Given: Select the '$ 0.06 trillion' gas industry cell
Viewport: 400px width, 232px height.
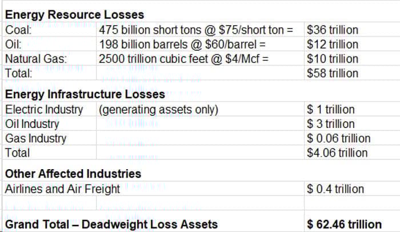Looking at the screenshot, I should point(339,138).
